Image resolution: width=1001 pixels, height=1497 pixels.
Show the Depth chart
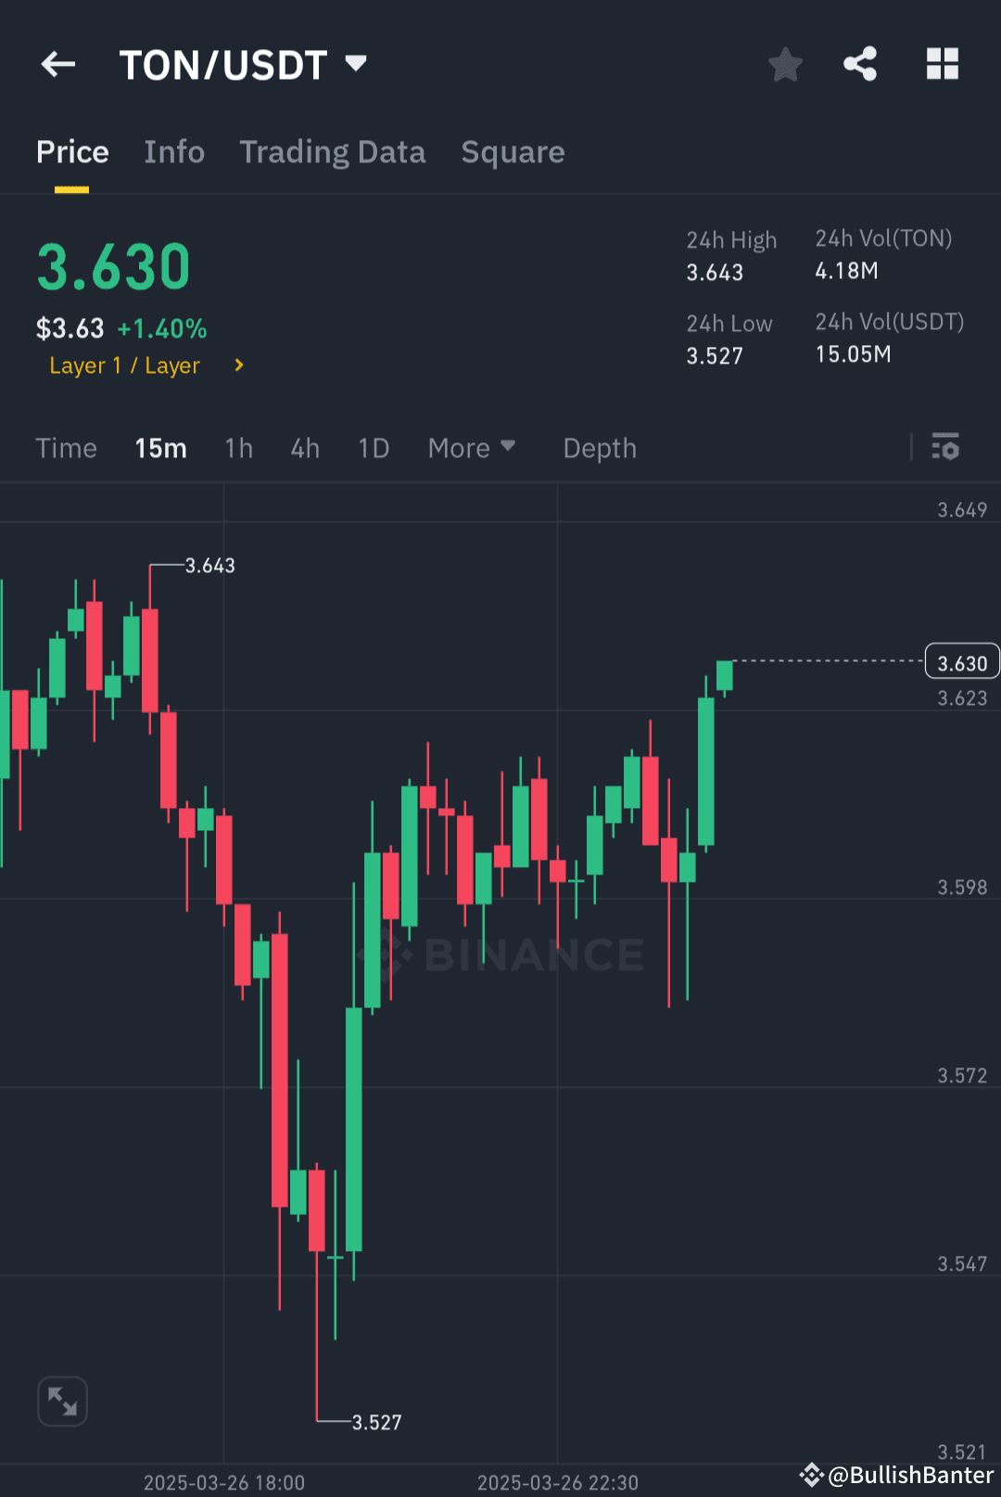(600, 448)
